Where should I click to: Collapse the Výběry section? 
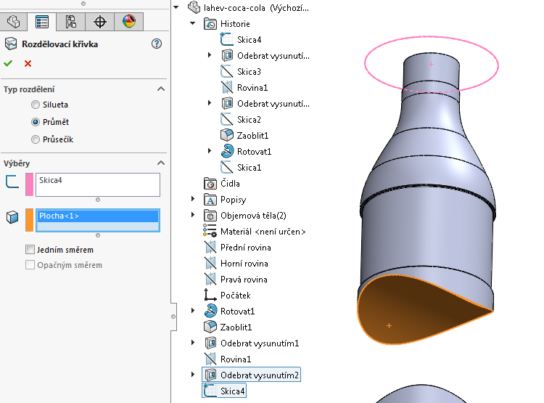click(160, 163)
